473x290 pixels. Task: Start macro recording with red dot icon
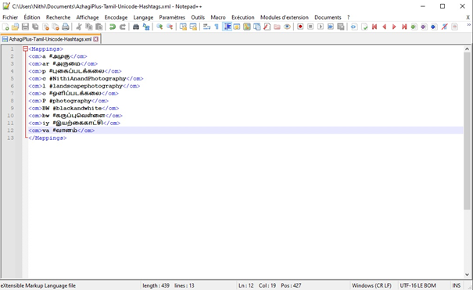point(300,27)
